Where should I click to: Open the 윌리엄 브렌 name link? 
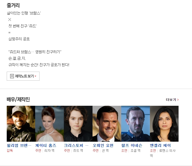click(19, 145)
